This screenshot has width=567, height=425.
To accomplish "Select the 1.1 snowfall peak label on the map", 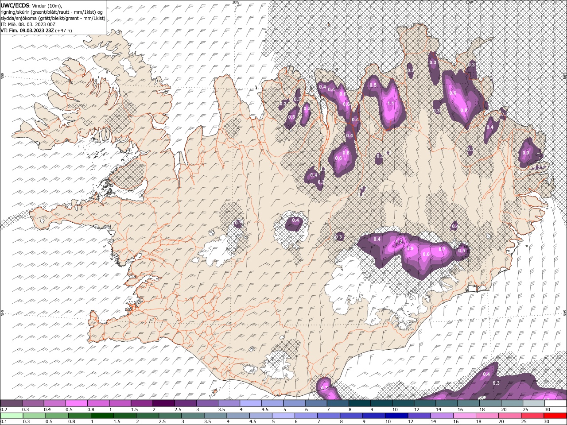I will coord(391,103).
